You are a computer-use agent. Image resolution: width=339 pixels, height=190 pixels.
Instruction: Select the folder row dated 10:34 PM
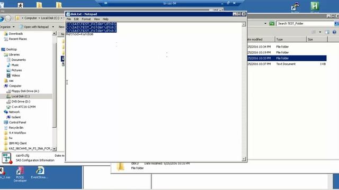coord(287,47)
